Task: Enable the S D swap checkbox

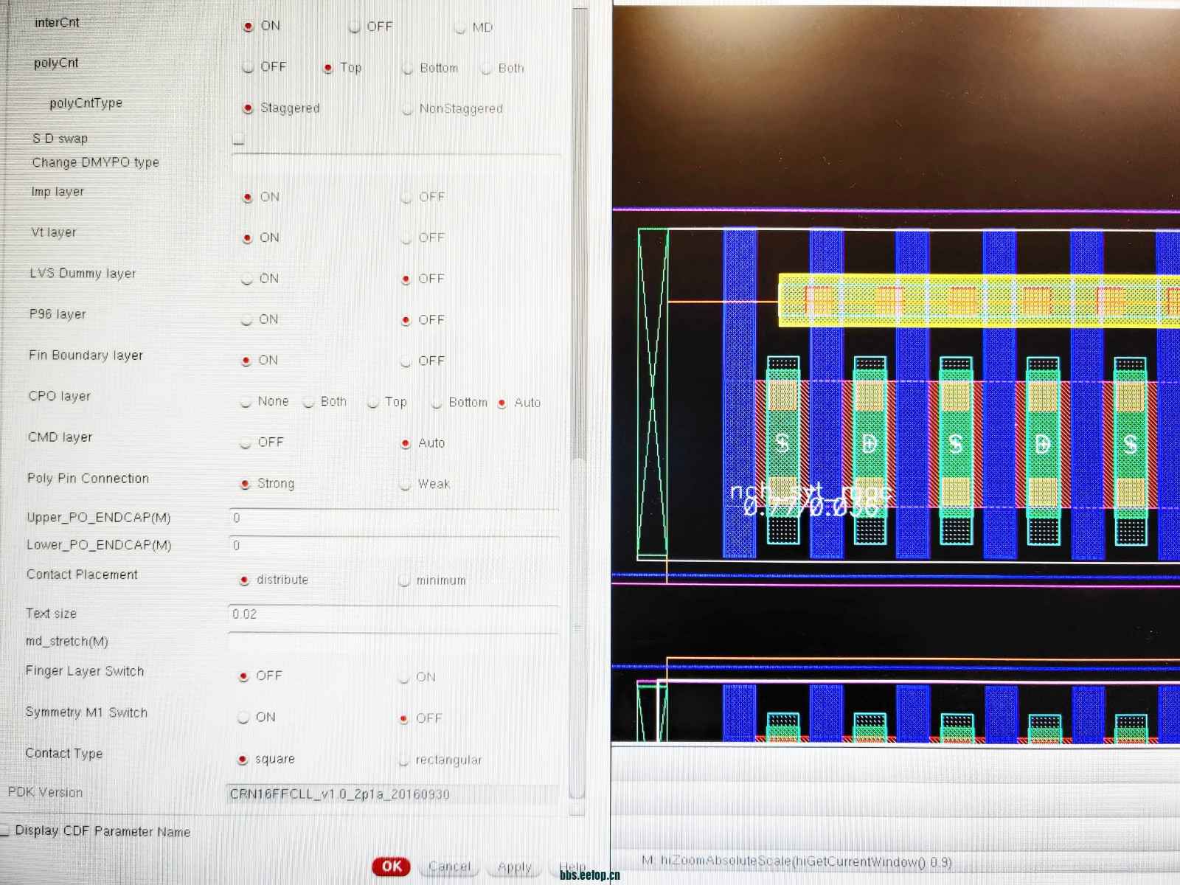Action: pos(238,139)
